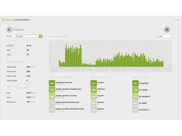The width and height of the screenshot is (182, 136).
Task: Click the Total denied value 506
Action: coord(28,67)
